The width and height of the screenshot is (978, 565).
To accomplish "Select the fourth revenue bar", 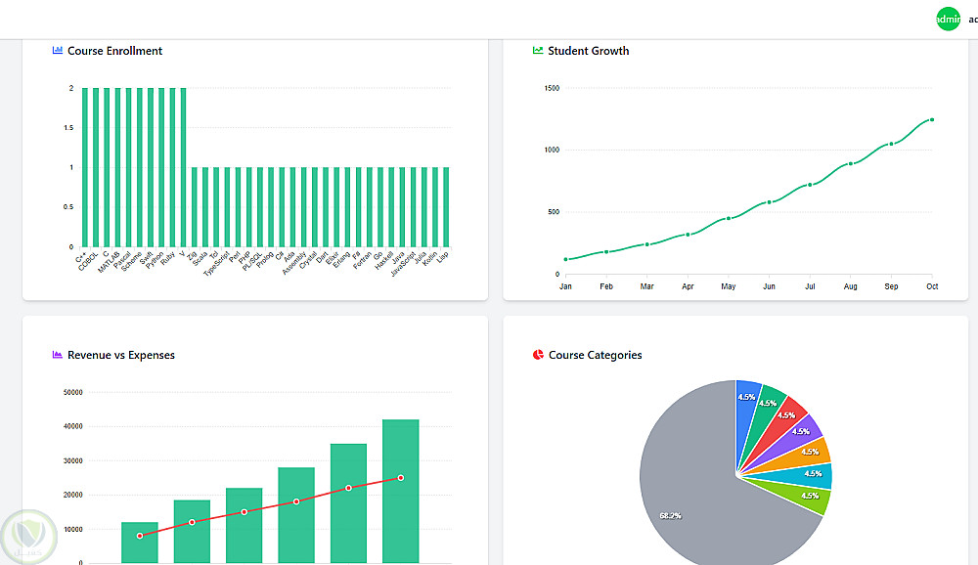I will [296, 515].
